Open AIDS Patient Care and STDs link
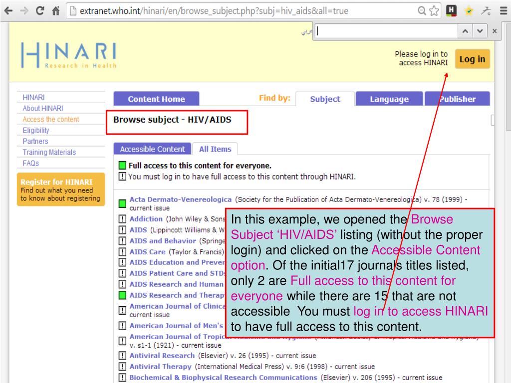Screen dimensions: 511x383 coord(177,273)
